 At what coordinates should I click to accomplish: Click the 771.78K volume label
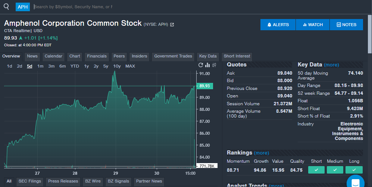[x=207, y=166]
